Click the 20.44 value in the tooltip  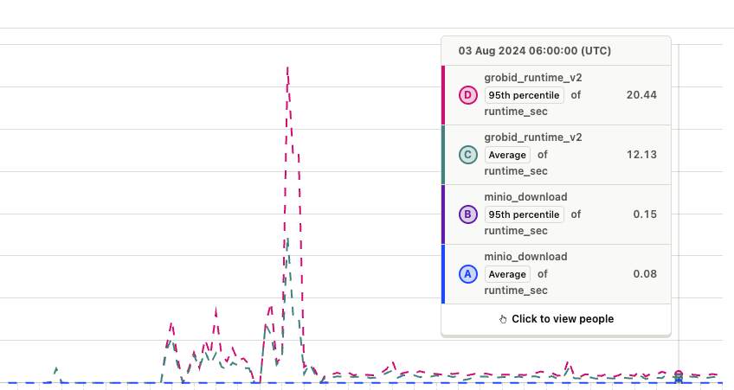tap(641, 94)
